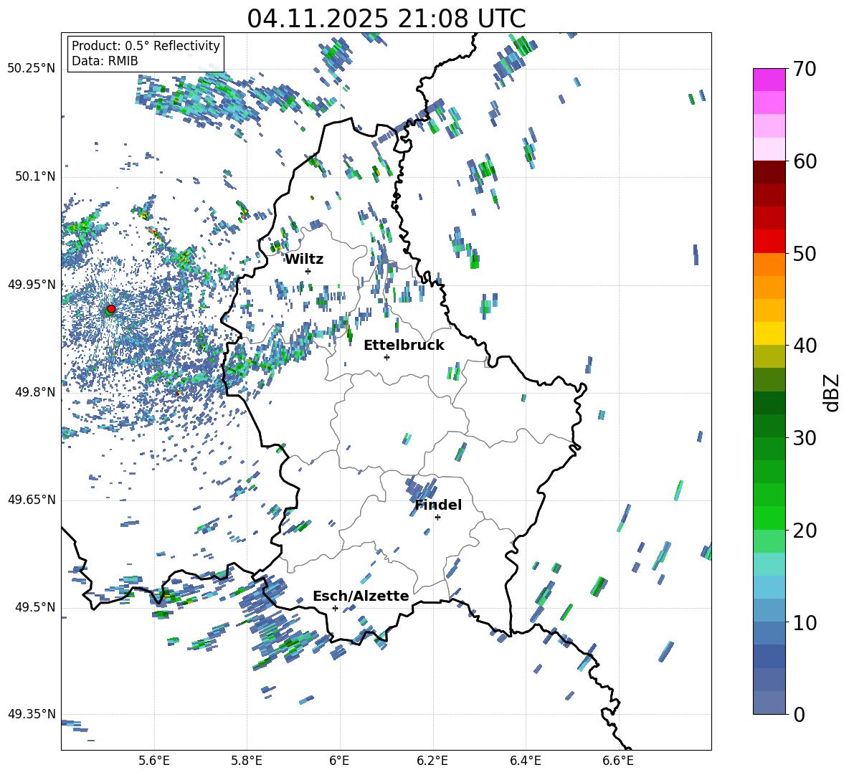Screen dimensions: 849x775
Task: Click the pale pink colorbar segment above 60
Action: coord(769,149)
